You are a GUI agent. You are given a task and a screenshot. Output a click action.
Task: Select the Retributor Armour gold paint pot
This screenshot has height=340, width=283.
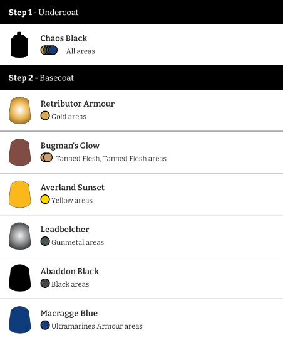coord(19,110)
